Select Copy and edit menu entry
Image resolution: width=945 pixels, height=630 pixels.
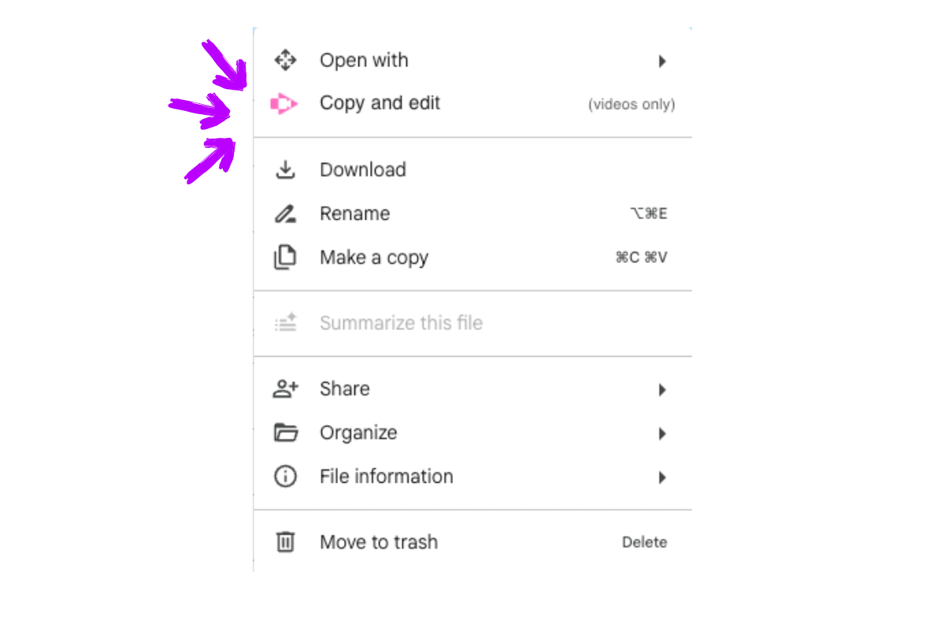pos(380,103)
